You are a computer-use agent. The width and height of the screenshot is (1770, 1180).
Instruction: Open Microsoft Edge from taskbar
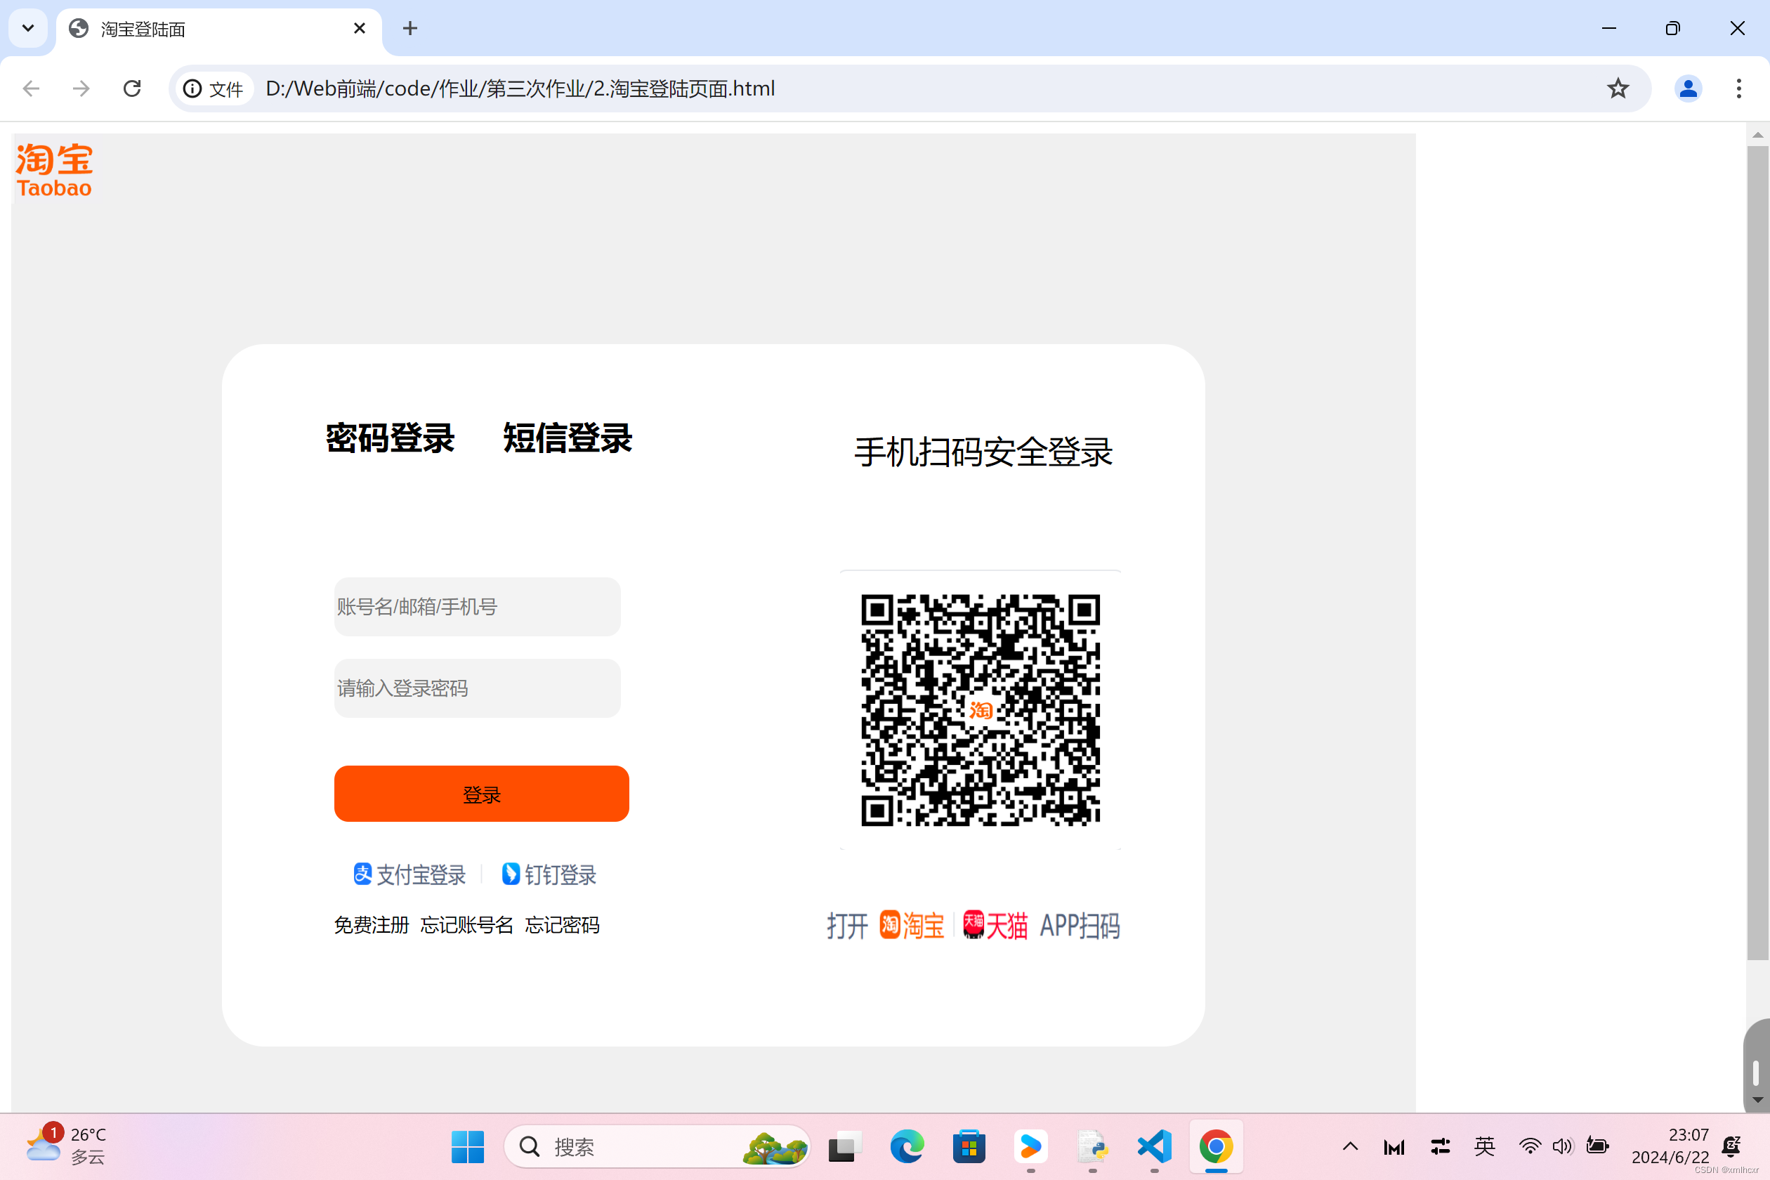[907, 1146]
